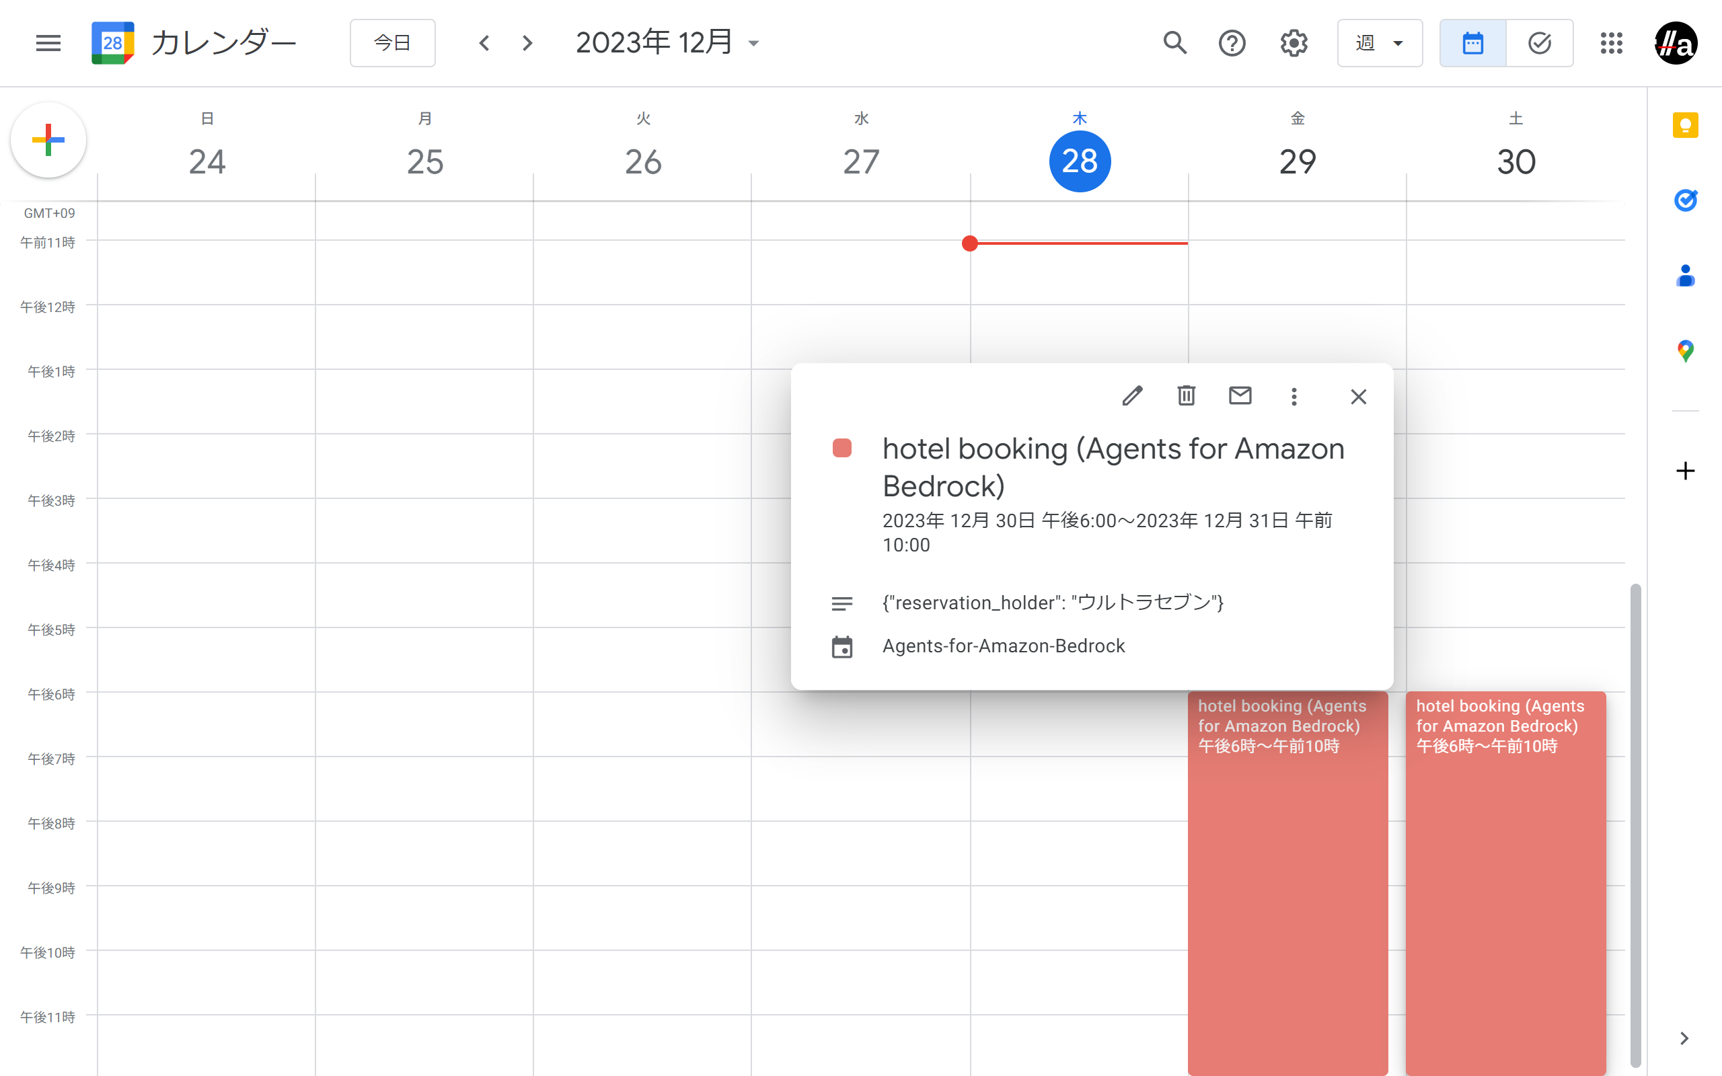
Task: Open the 週 view dropdown
Action: [x=1379, y=44]
